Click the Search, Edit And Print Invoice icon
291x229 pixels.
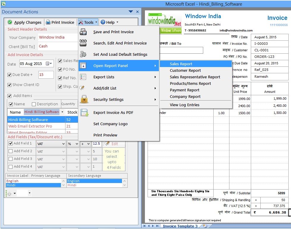coord(83,43)
